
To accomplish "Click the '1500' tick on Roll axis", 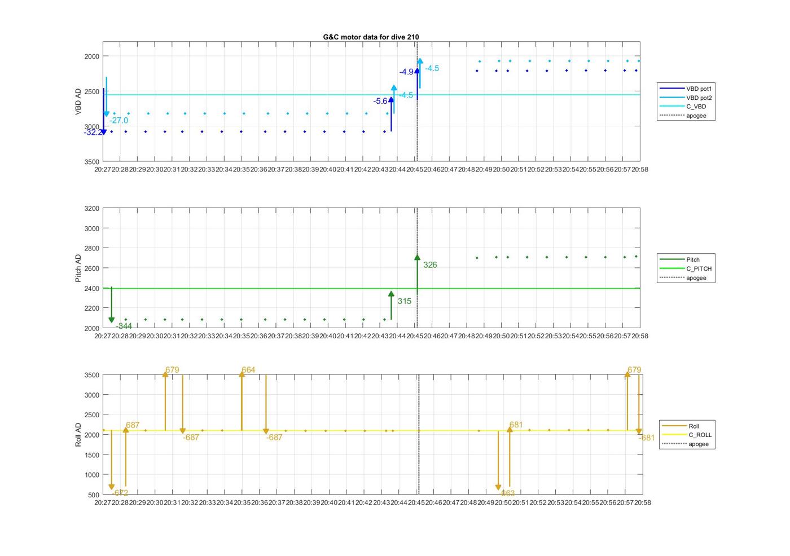I will coord(92,455).
